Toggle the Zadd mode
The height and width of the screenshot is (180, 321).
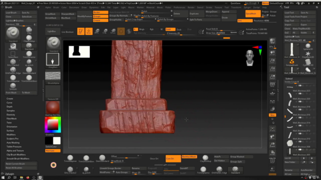click(x=170, y=29)
